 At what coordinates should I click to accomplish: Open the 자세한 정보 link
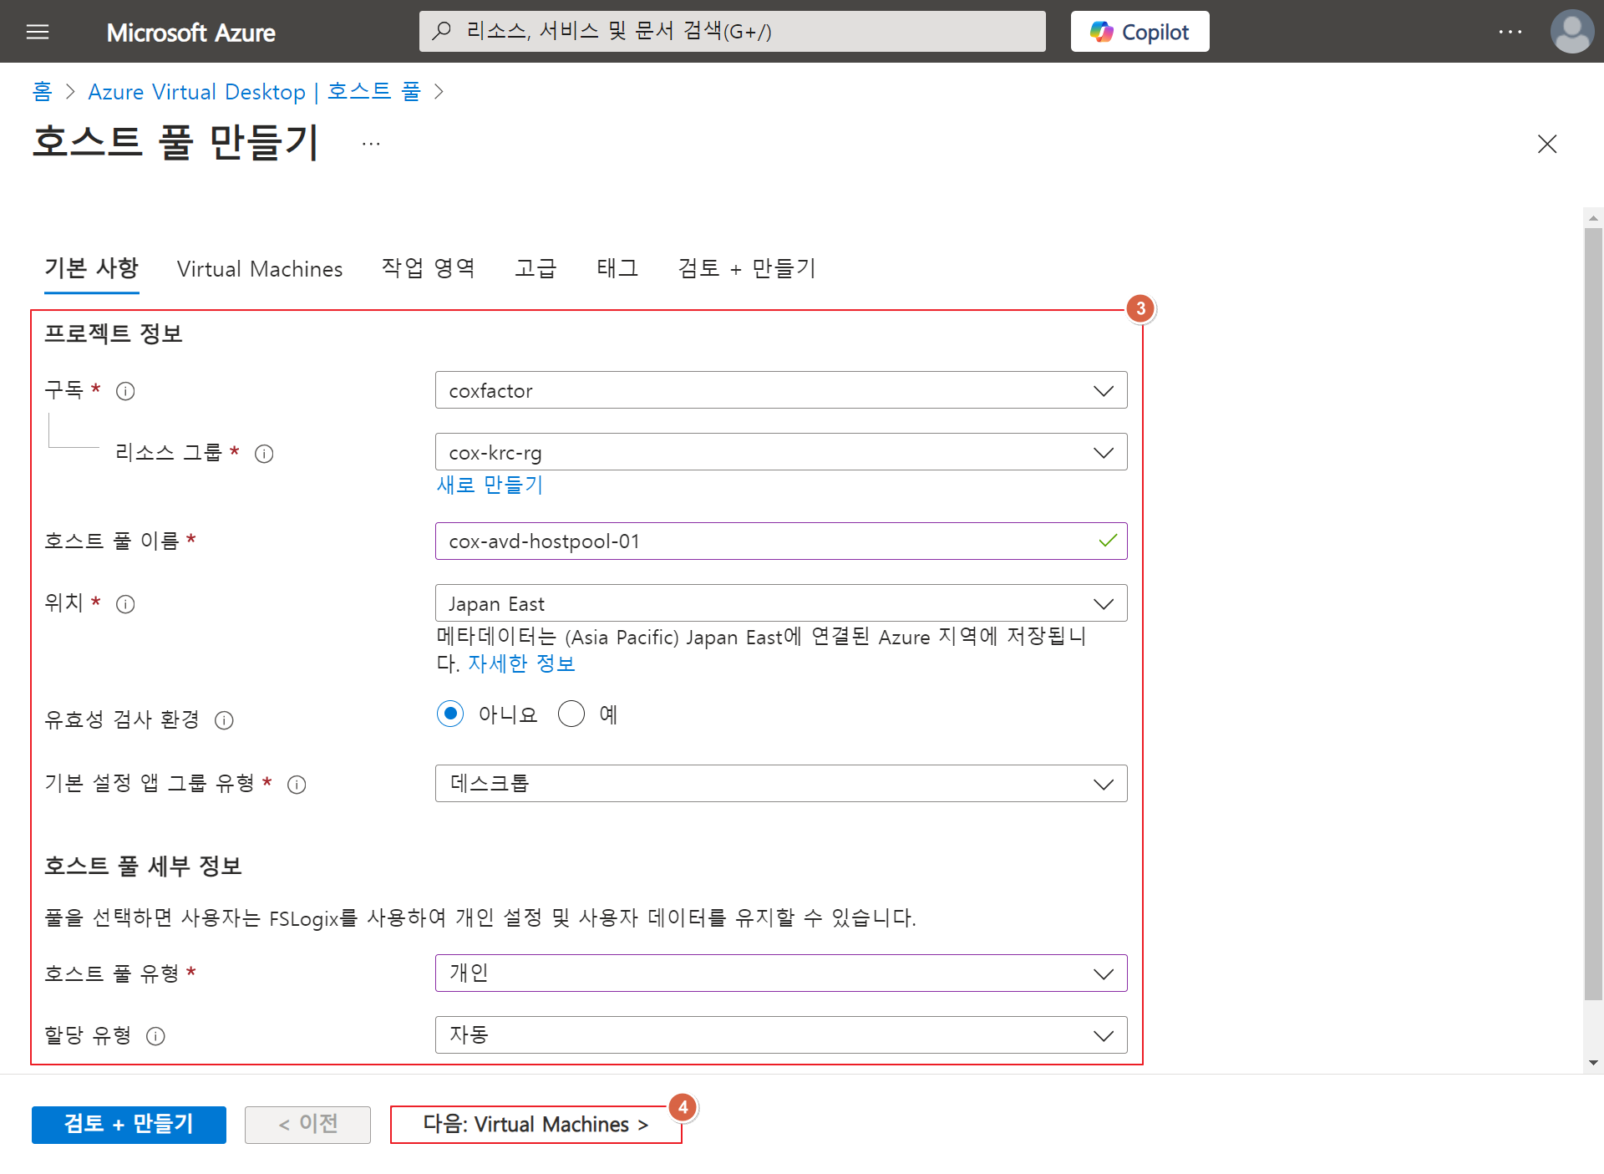click(521, 664)
